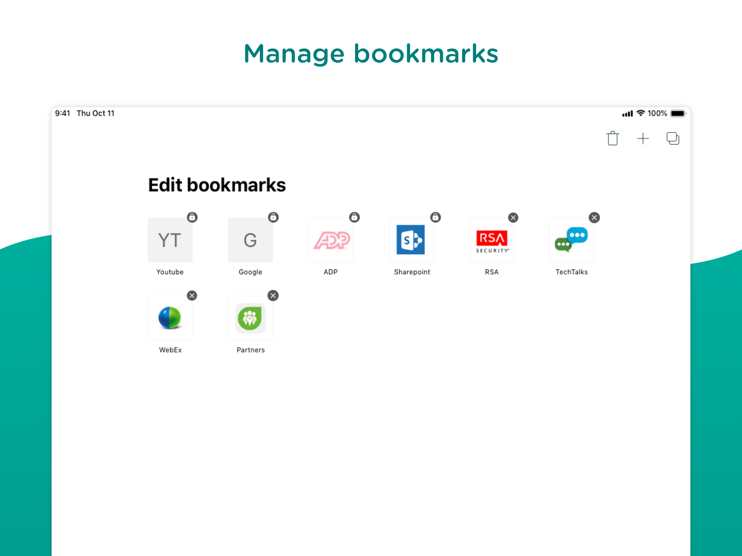742x556 pixels.
Task: Tap the lock badge on ADP
Action: coord(354,217)
